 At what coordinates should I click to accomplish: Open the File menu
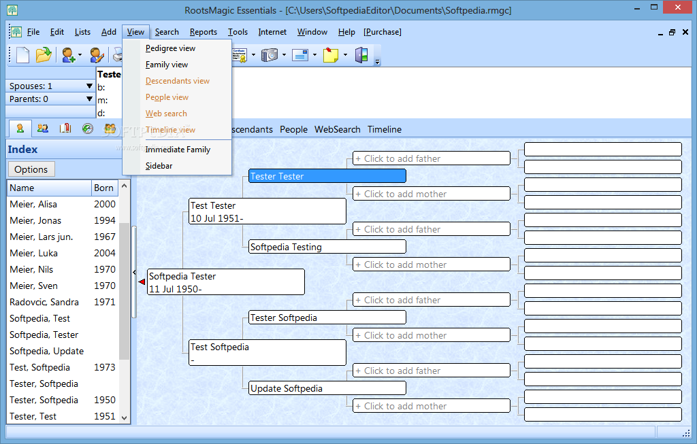click(33, 32)
